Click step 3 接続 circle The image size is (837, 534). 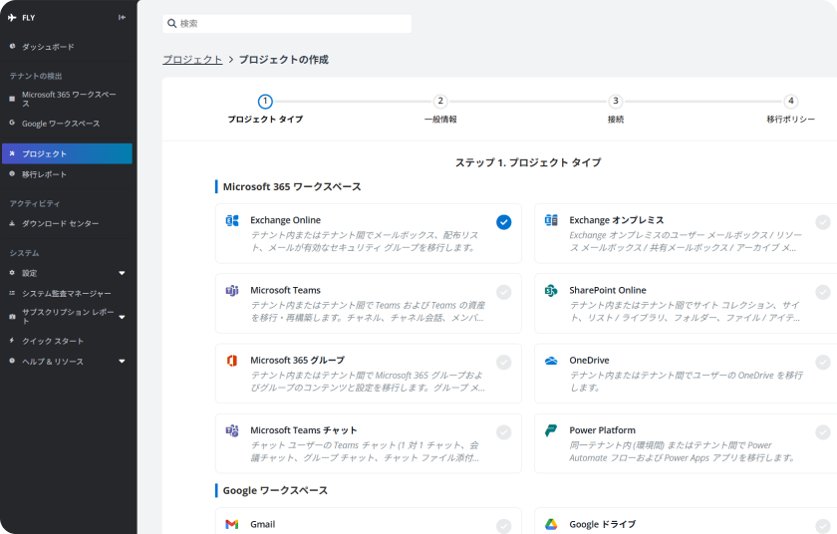click(x=616, y=102)
